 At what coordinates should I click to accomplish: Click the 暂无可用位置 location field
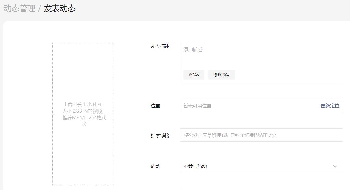click(248, 106)
